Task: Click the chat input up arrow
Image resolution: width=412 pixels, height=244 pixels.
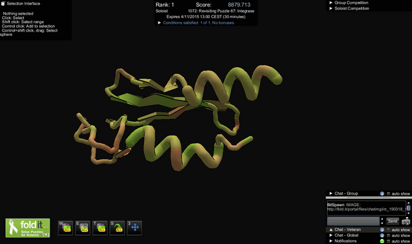Action: coord(382,220)
